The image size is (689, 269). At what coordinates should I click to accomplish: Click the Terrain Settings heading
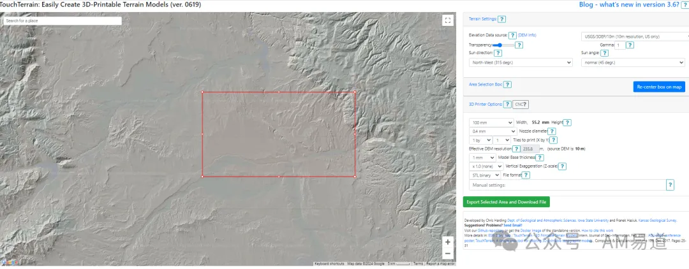pyautogui.click(x=482, y=19)
